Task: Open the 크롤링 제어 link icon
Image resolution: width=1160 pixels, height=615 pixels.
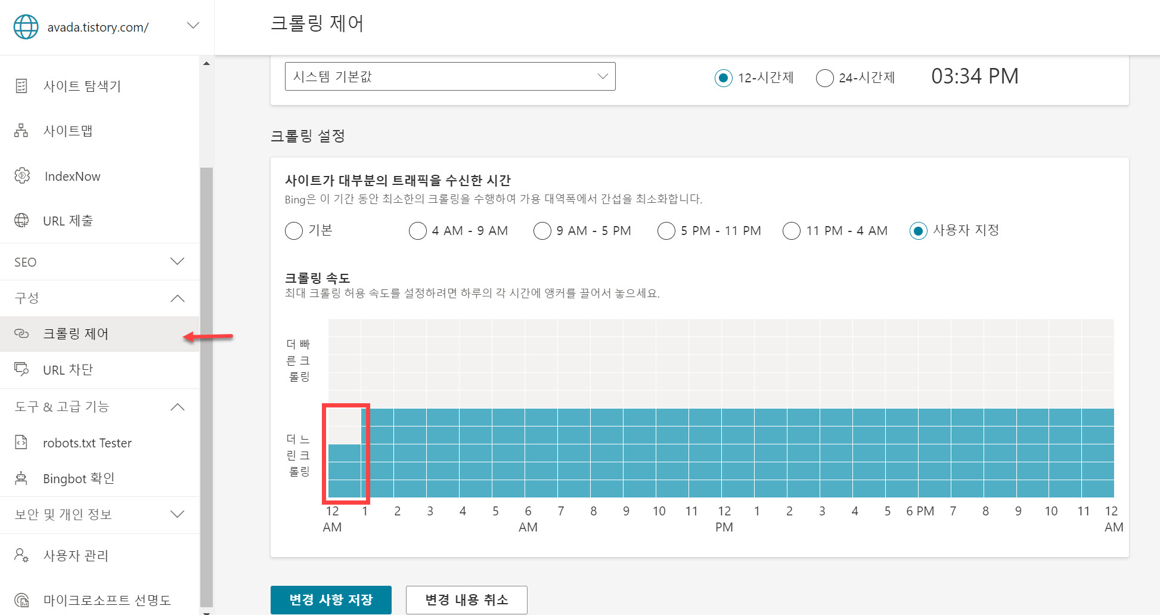Action: 22,333
